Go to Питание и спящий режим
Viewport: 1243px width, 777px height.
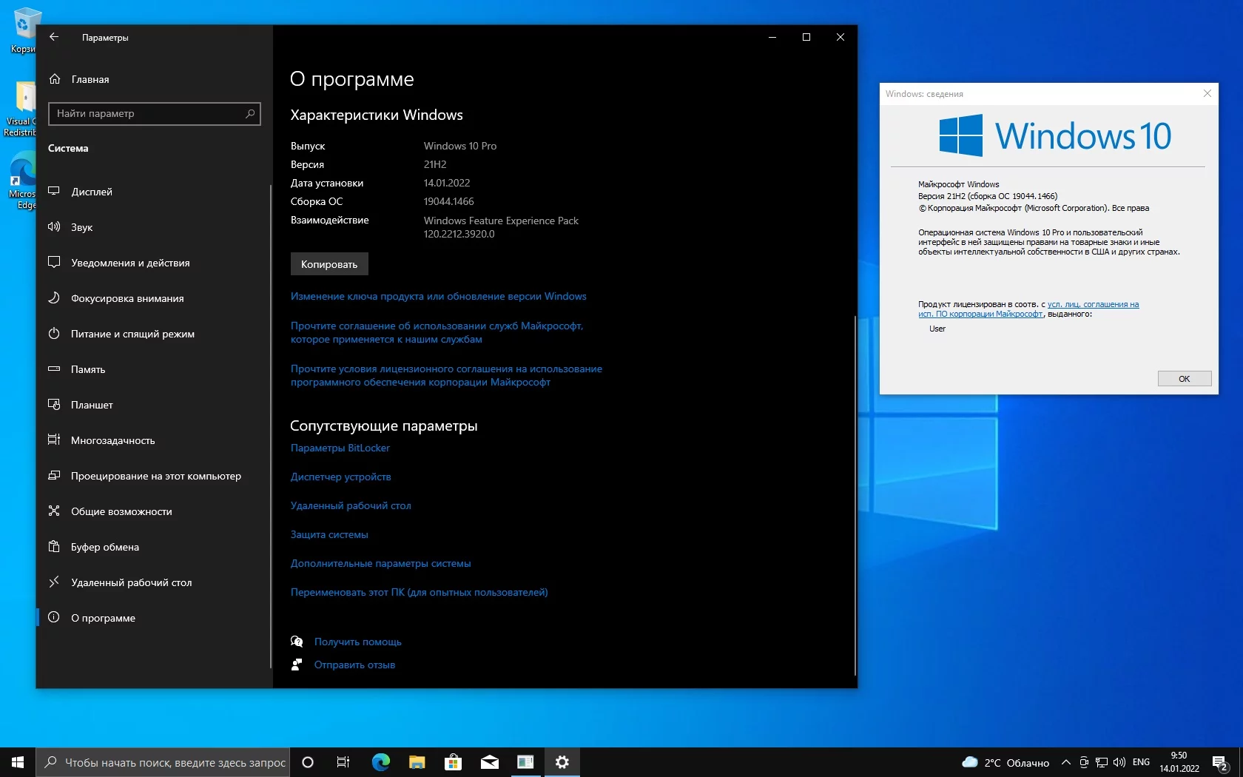132,334
